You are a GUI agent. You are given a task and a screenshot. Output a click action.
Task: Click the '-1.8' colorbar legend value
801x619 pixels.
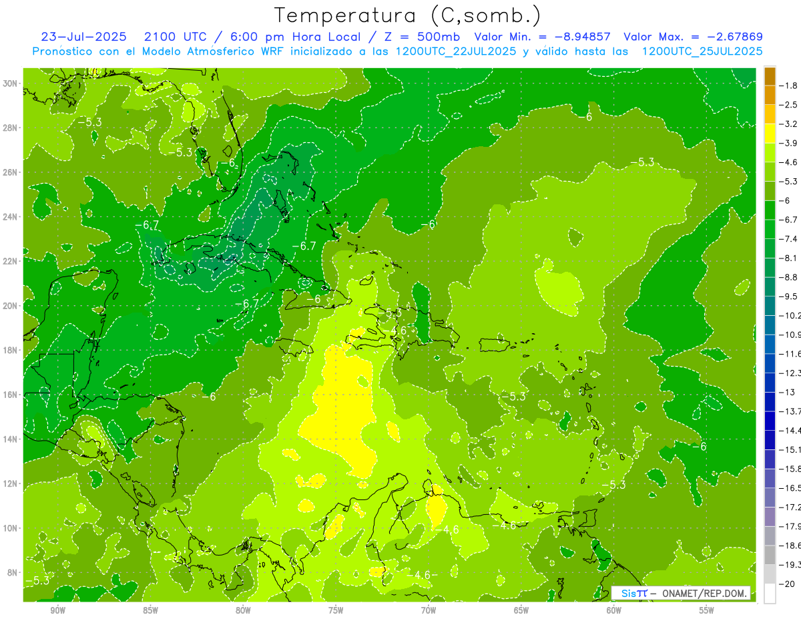pos(788,85)
